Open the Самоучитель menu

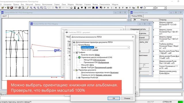tap(105, 5)
